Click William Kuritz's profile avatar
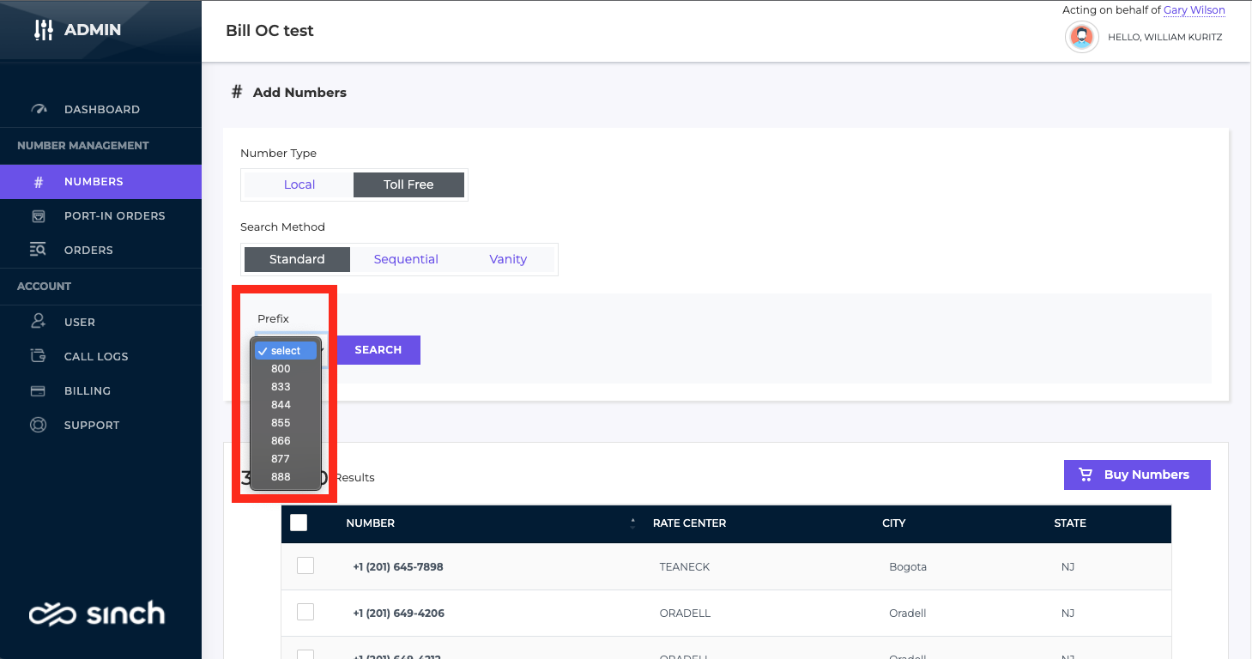Viewport: 1252px width, 659px height. click(x=1082, y=38)
